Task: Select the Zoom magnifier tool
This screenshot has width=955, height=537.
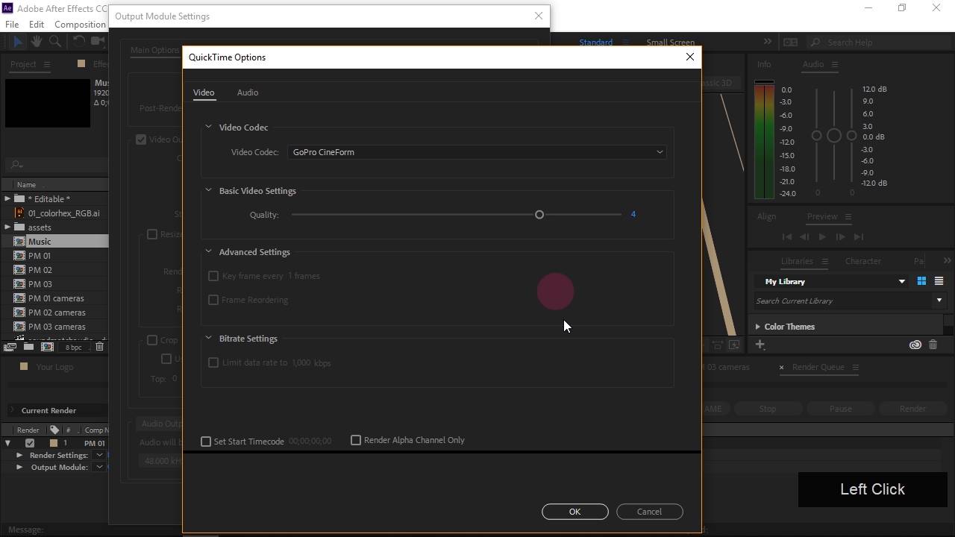Action: tap(54, 42)
